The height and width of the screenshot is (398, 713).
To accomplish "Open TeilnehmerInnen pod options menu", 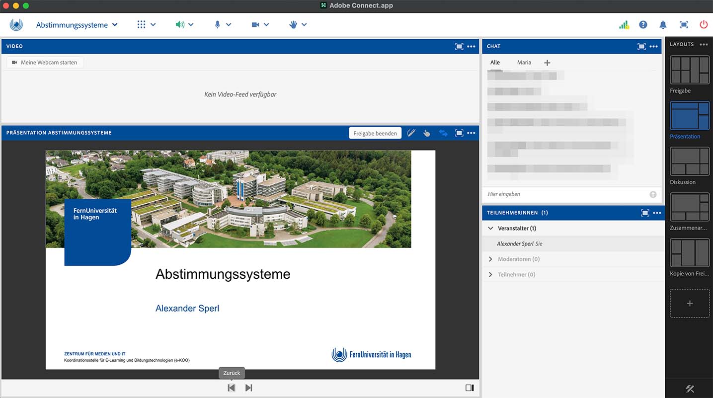I will point(657,213).
